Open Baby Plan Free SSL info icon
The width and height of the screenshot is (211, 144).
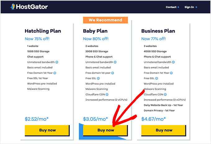(x=98, y=78)
